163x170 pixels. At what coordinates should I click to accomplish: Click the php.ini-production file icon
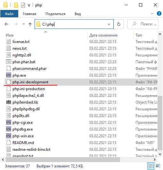pyautogui.click(x=9, y=89)
